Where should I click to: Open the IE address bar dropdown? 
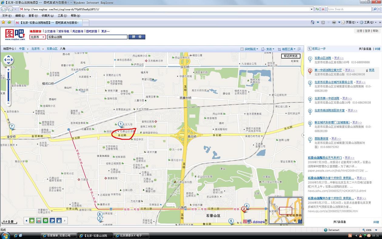(x=312, y=9)
